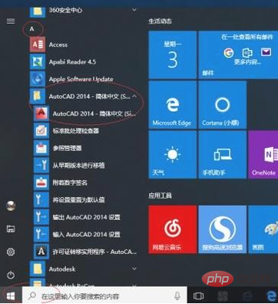Open the 画图 paint tile
Viewport: 278px width, 304px height.
(263, 229)
